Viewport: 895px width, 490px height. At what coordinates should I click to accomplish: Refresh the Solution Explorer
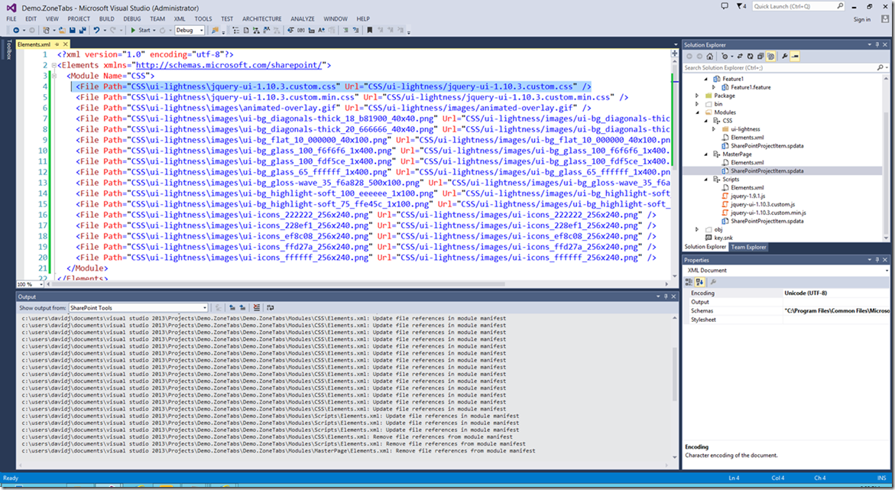(x=750, y=57)
